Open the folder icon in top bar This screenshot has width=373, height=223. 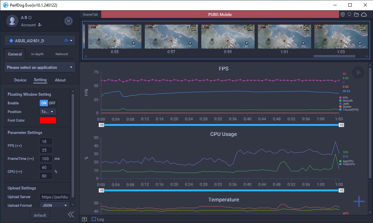pos(356,15)
